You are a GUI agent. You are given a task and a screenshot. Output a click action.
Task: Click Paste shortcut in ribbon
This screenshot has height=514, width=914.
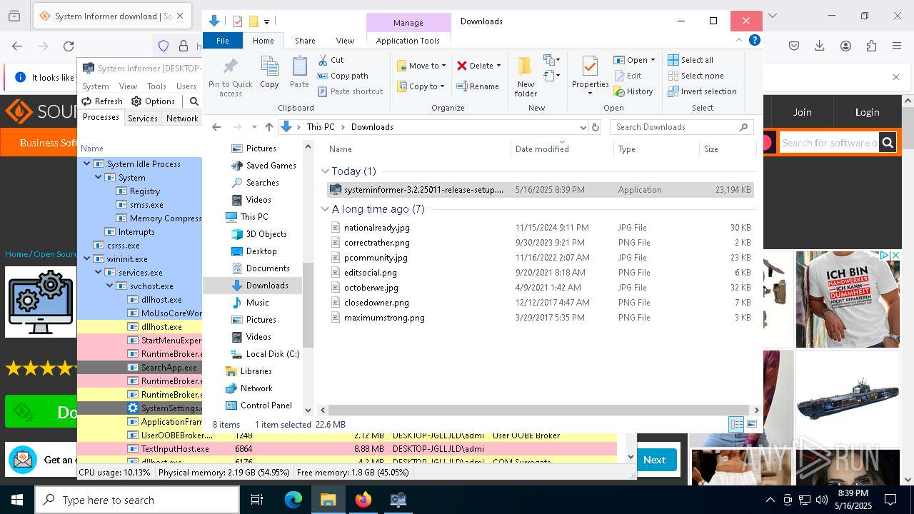[350, 91]
